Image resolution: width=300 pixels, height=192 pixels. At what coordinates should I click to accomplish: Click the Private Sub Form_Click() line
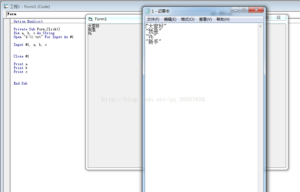click(37, 29)
